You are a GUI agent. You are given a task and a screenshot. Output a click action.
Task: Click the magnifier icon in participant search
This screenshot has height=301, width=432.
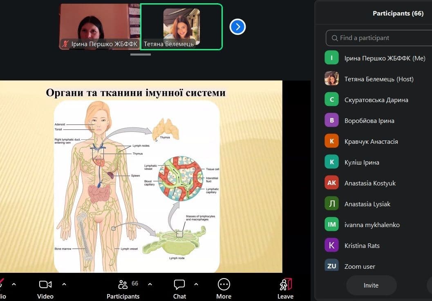335,38
